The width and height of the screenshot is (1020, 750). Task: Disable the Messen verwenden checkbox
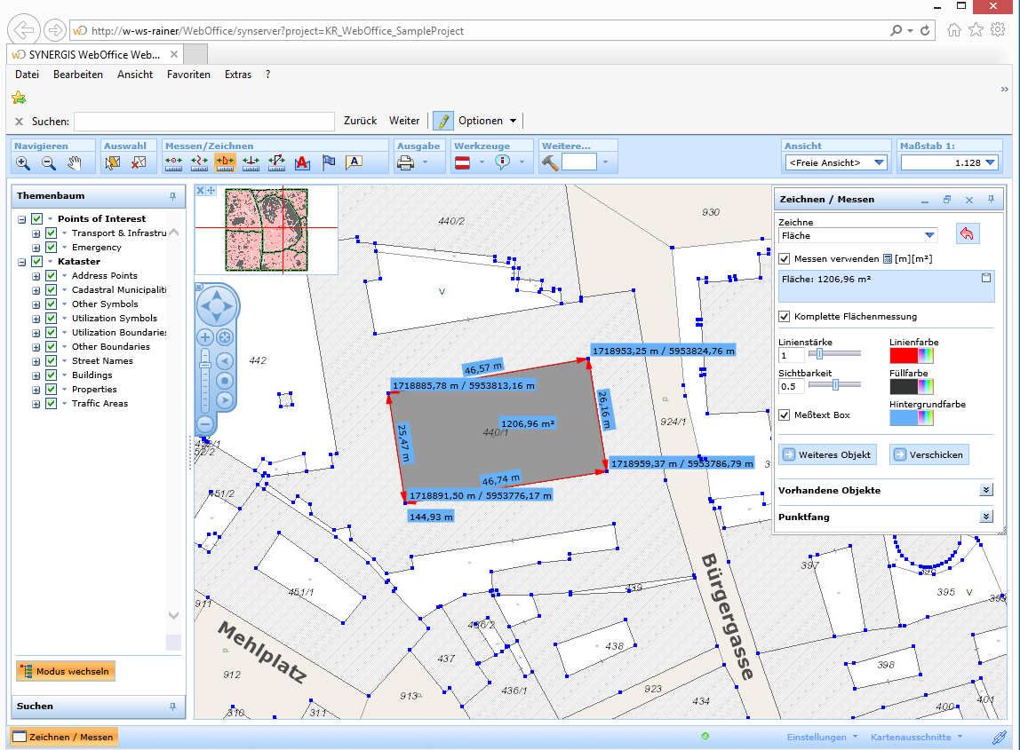785,258
